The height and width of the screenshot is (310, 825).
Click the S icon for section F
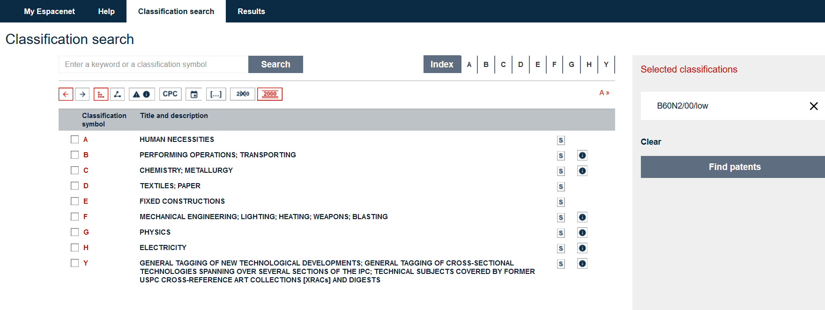[x=561, y=218]
